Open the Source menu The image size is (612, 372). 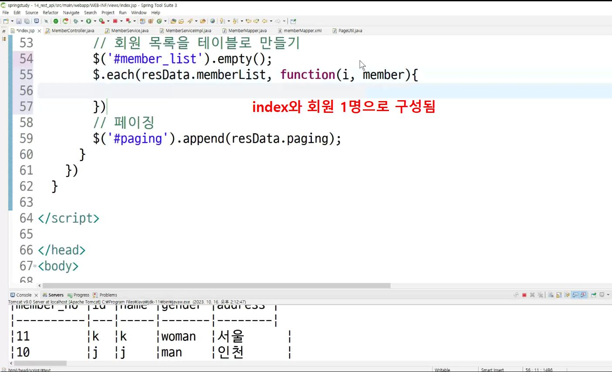32,13
